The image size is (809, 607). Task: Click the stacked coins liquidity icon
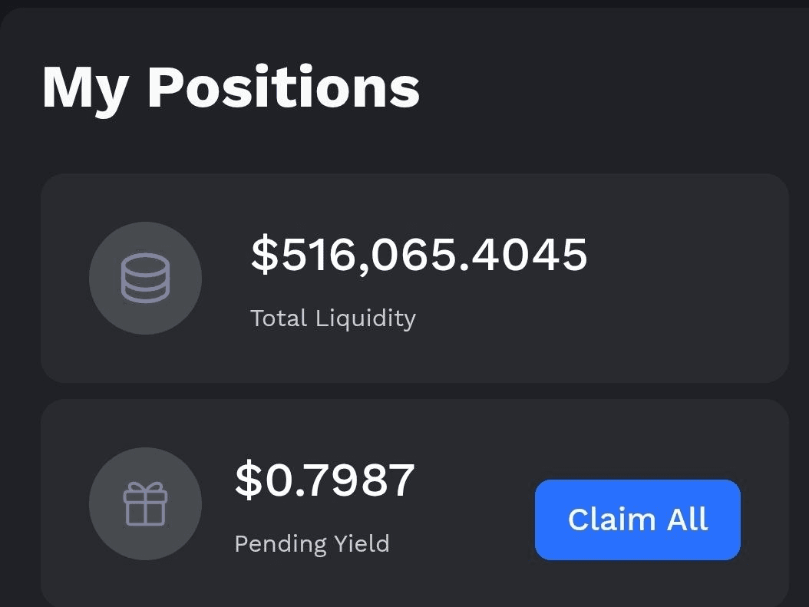click(x=145, y=278)
